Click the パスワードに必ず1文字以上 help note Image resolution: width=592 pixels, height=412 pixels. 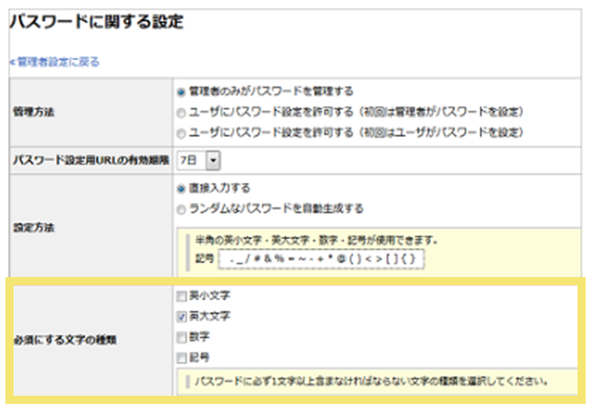point(371,380)
